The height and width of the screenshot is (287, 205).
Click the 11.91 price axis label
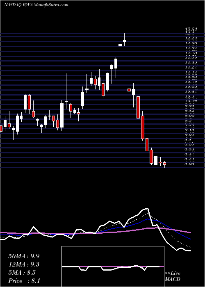click(191, 48)
